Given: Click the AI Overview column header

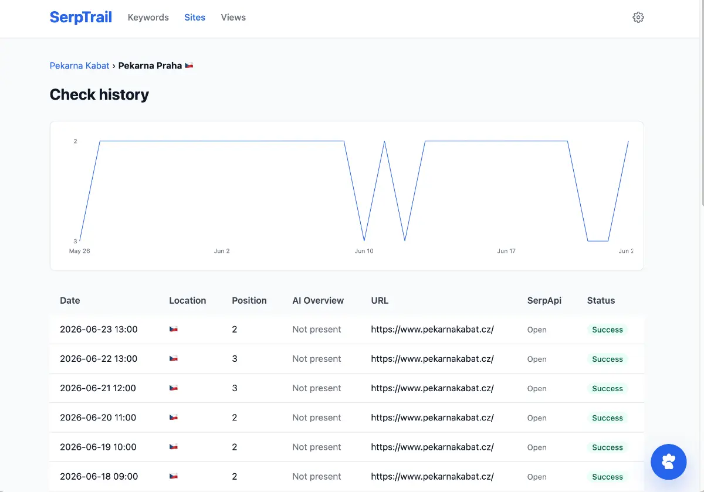Looking at the screenshot, I should click(x=318, y=300).
